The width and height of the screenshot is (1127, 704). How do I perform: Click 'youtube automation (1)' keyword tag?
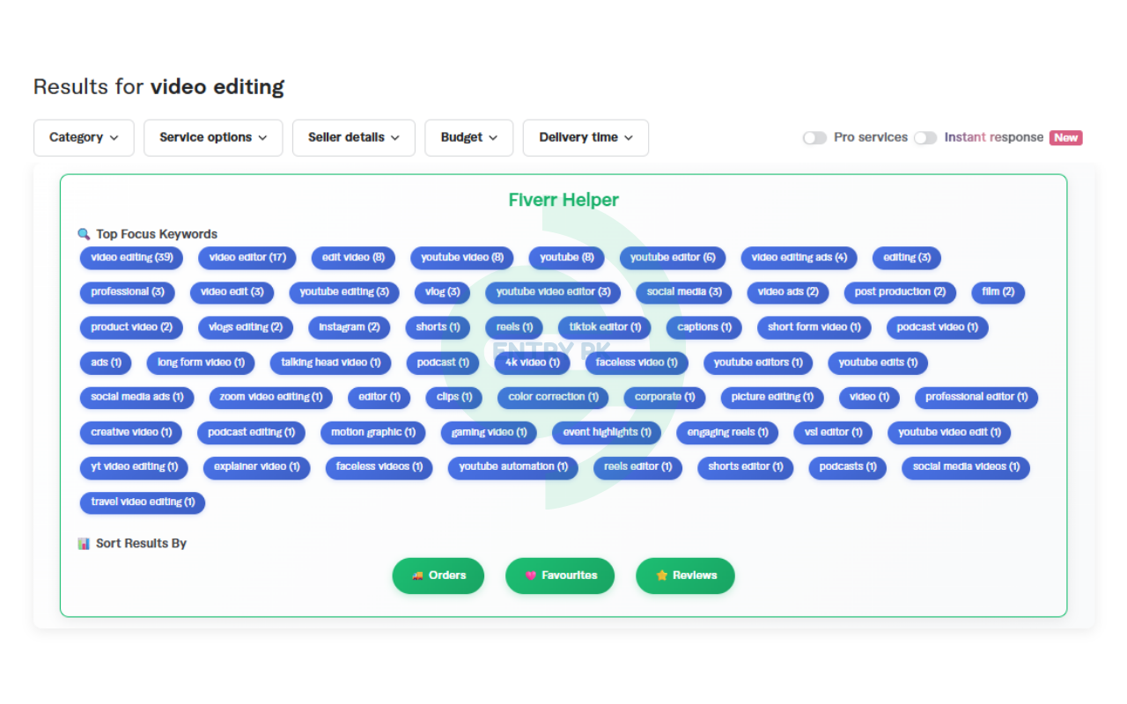click(513, 467)
